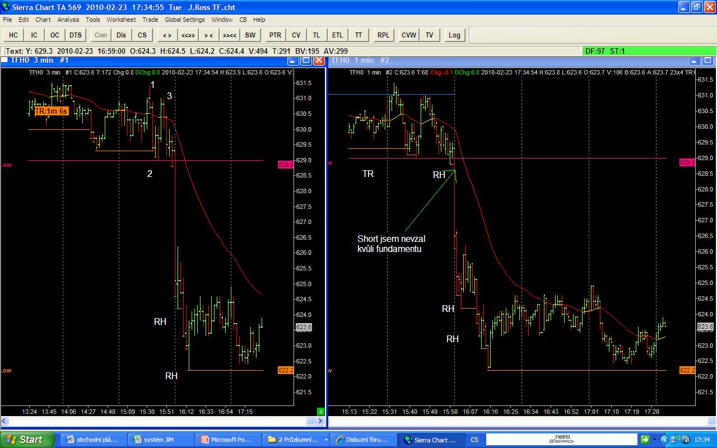Open the Analysis menu

[68, 20]
